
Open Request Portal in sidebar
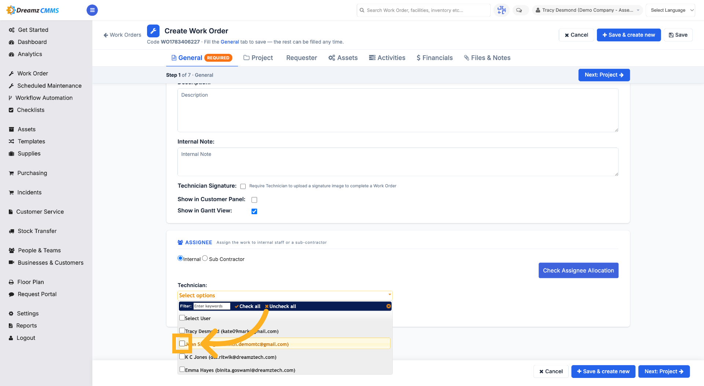click(x=37, y=294)
